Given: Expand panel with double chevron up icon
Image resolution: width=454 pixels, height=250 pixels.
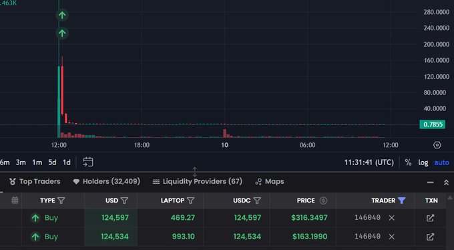Looking at the screenshot, I should [446, 182].
